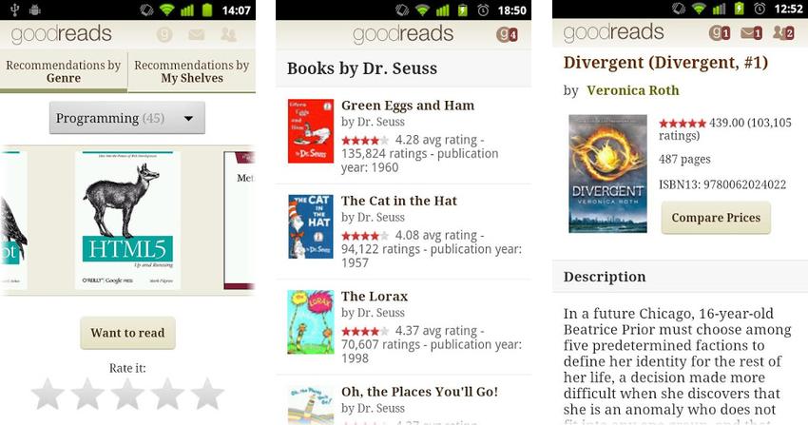Open Veronica Roth author link
This screenshot has width=808, height=425.
633,90
